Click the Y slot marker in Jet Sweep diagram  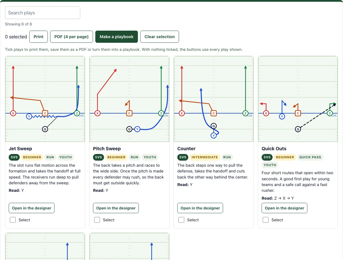click(x=29, y=116)
